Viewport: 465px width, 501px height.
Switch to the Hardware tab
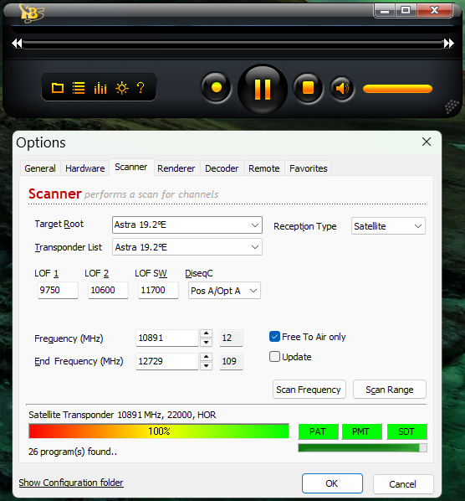click(84, 168)
